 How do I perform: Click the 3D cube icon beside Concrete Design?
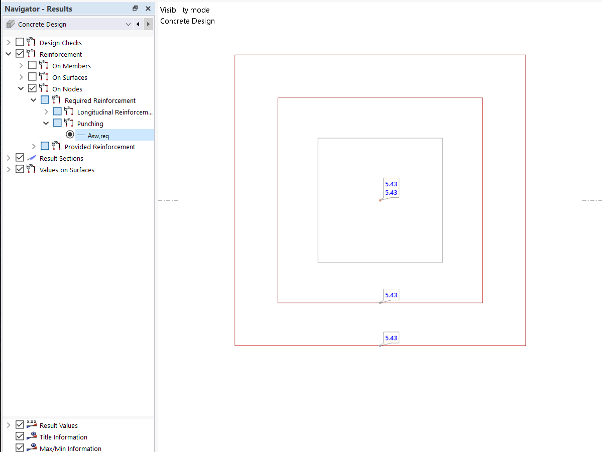tap(10, 24)
